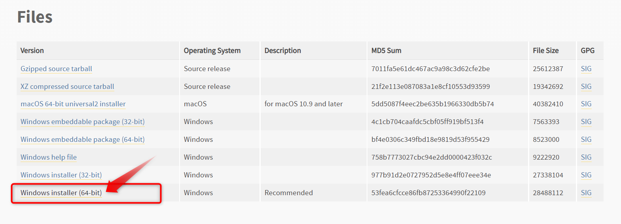Click the SIG link in macOS row
The width and height of the screenshot is (621, 224).
click(x=586, y=104)
